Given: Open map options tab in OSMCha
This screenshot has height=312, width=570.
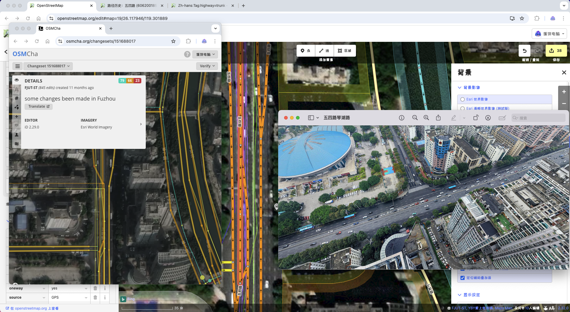Looking at the screenshot, I should point(17,144).
